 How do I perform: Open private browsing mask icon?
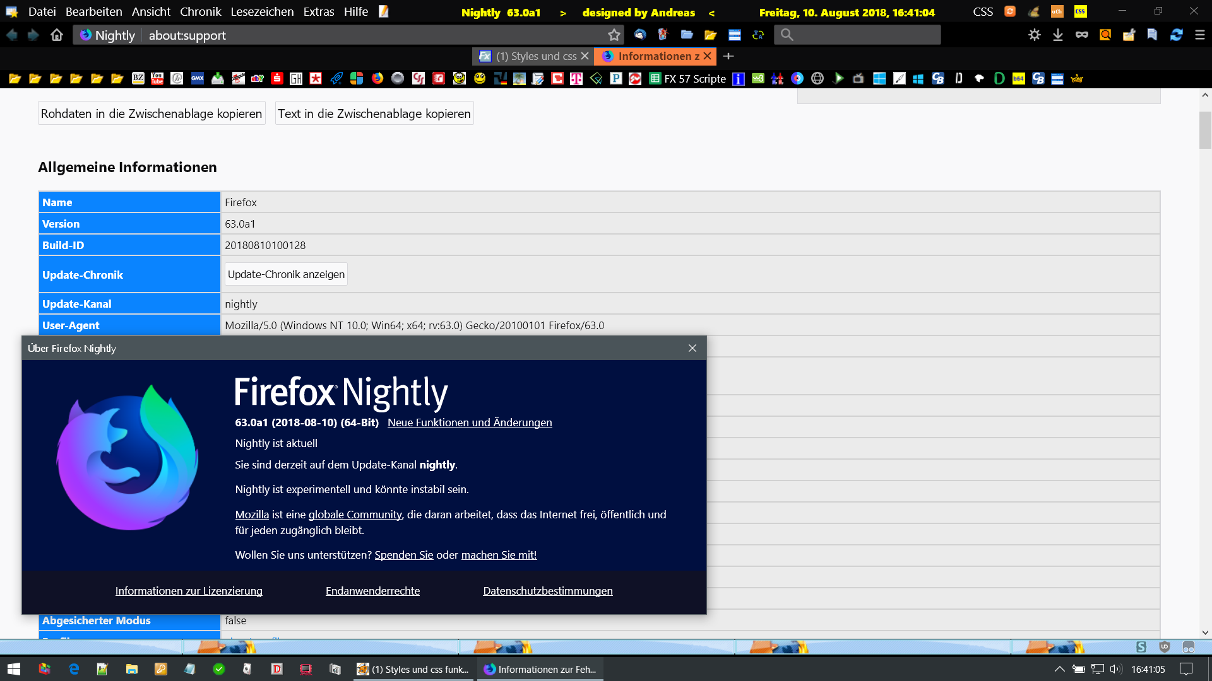(x=1082, y=35)
